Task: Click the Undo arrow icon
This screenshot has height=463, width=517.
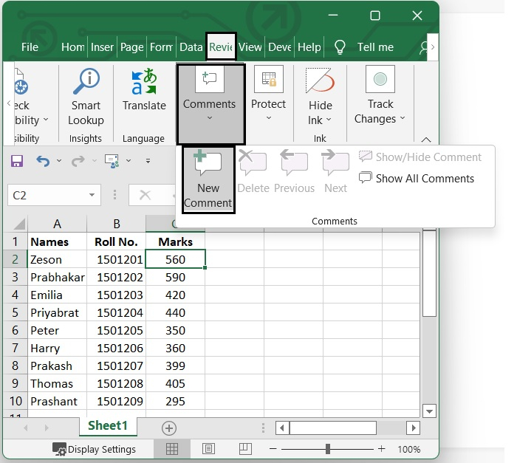Action: pos(43,161)
